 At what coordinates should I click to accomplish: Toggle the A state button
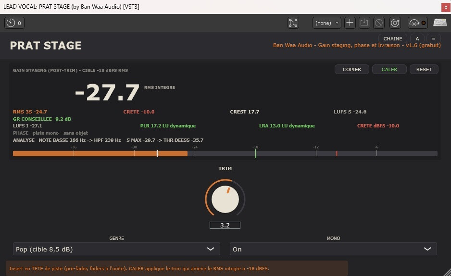(x=417, y=38)
